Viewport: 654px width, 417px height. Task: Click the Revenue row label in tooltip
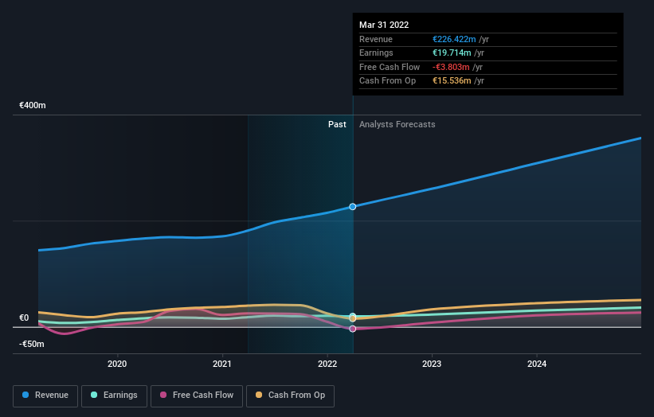[x=376, y=39]
